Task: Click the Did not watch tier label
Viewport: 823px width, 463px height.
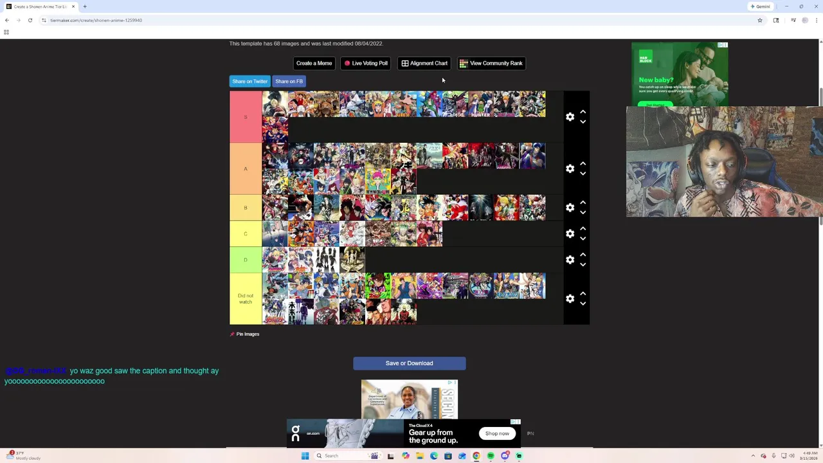Action: (246, 299)
